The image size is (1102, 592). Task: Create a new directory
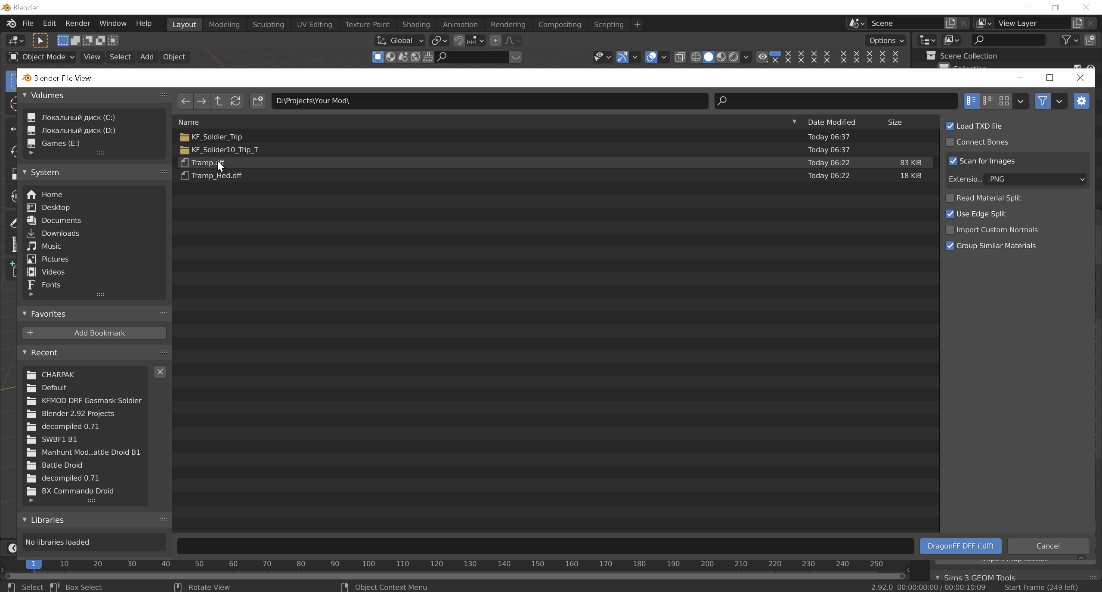click(257, 101)
